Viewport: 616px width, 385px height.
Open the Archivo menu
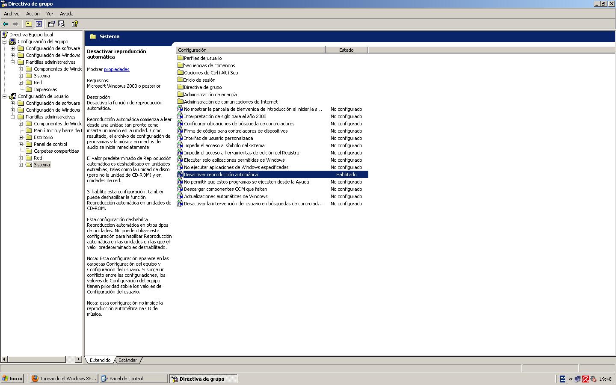click(12, 14)
